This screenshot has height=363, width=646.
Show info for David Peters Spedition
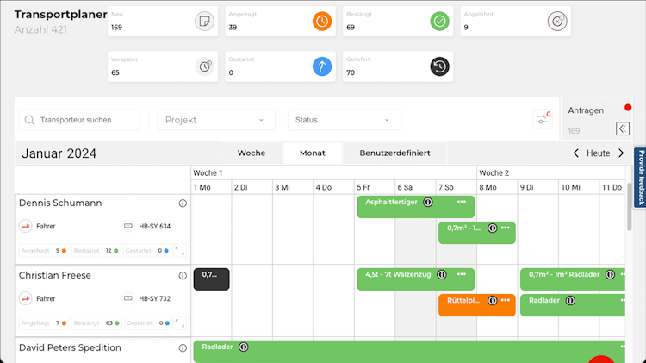183,348
